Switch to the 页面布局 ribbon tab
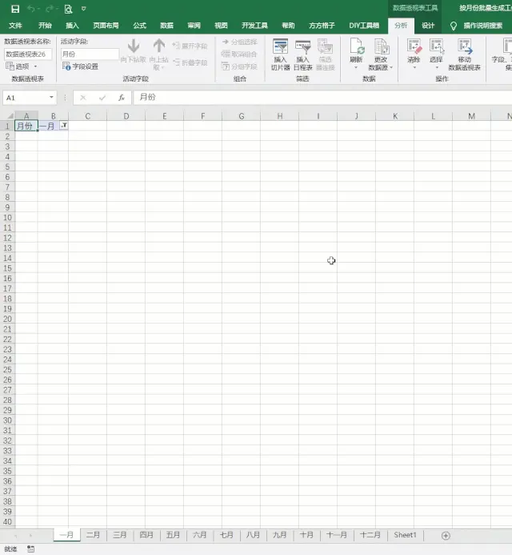The width and height of the screenshot is (512, 555). [x=106, y=26]
